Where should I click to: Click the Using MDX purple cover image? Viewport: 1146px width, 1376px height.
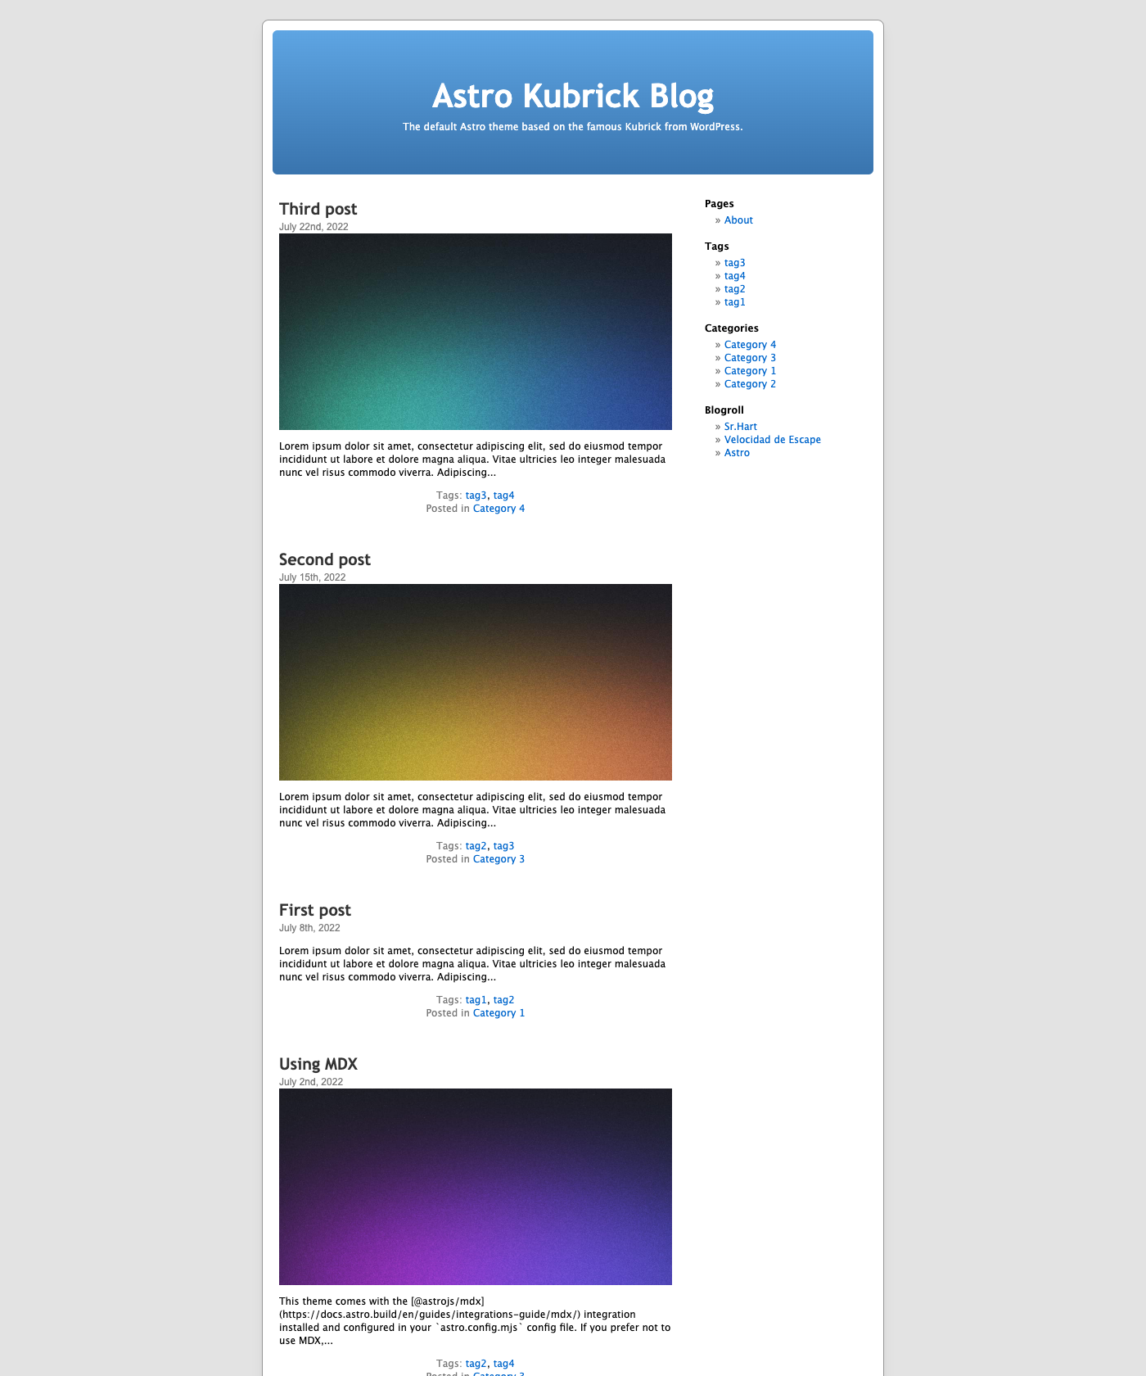point(475,1187)
